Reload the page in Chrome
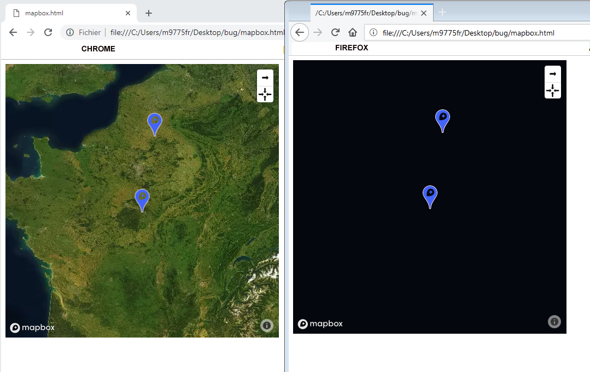Screen dimensions: 590x372 (48, 32)
